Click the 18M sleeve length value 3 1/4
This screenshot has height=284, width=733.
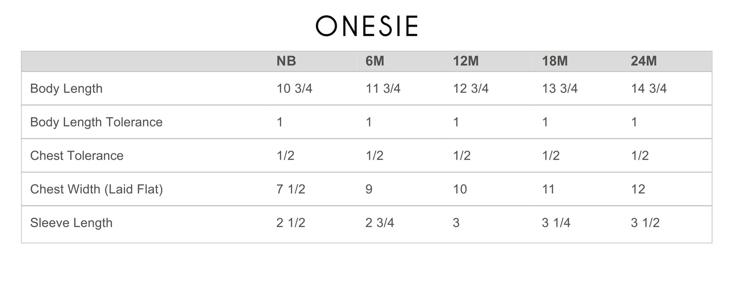(x=556, y=222)
